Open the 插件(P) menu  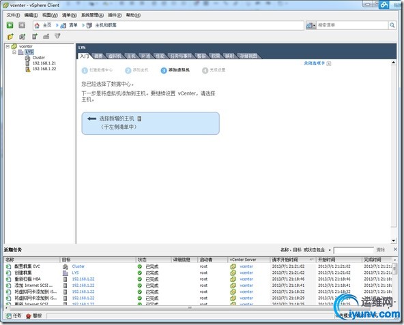115,15
